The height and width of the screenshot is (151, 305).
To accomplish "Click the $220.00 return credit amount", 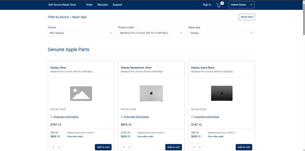I will coord(125,133).
